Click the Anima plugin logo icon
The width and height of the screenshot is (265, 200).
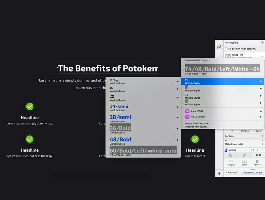point(226,150)
